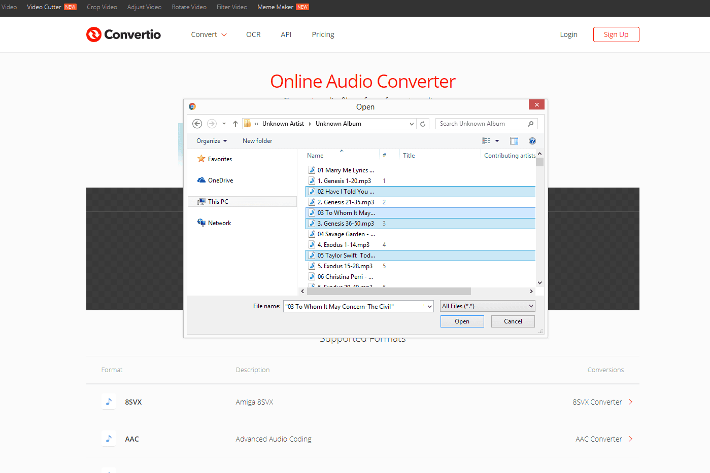Toggle the preview pane
Screen dimensions: 710x473
pos(514,141)
